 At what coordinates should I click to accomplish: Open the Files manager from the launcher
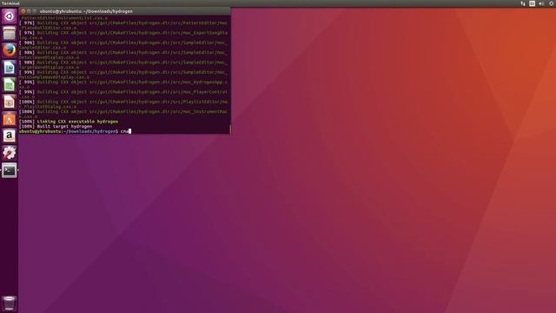click(x=10, y=33)
